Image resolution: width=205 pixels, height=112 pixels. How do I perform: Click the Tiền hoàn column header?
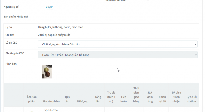123,99
